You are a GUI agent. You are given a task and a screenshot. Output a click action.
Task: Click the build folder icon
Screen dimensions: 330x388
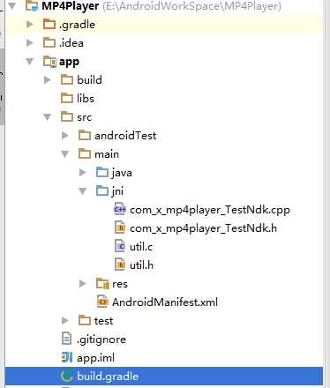tap(67, 79)
